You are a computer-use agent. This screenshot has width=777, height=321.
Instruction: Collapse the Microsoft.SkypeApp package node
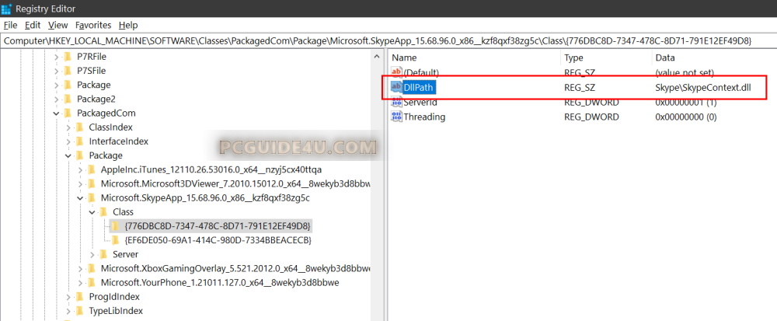coord(80,198)
